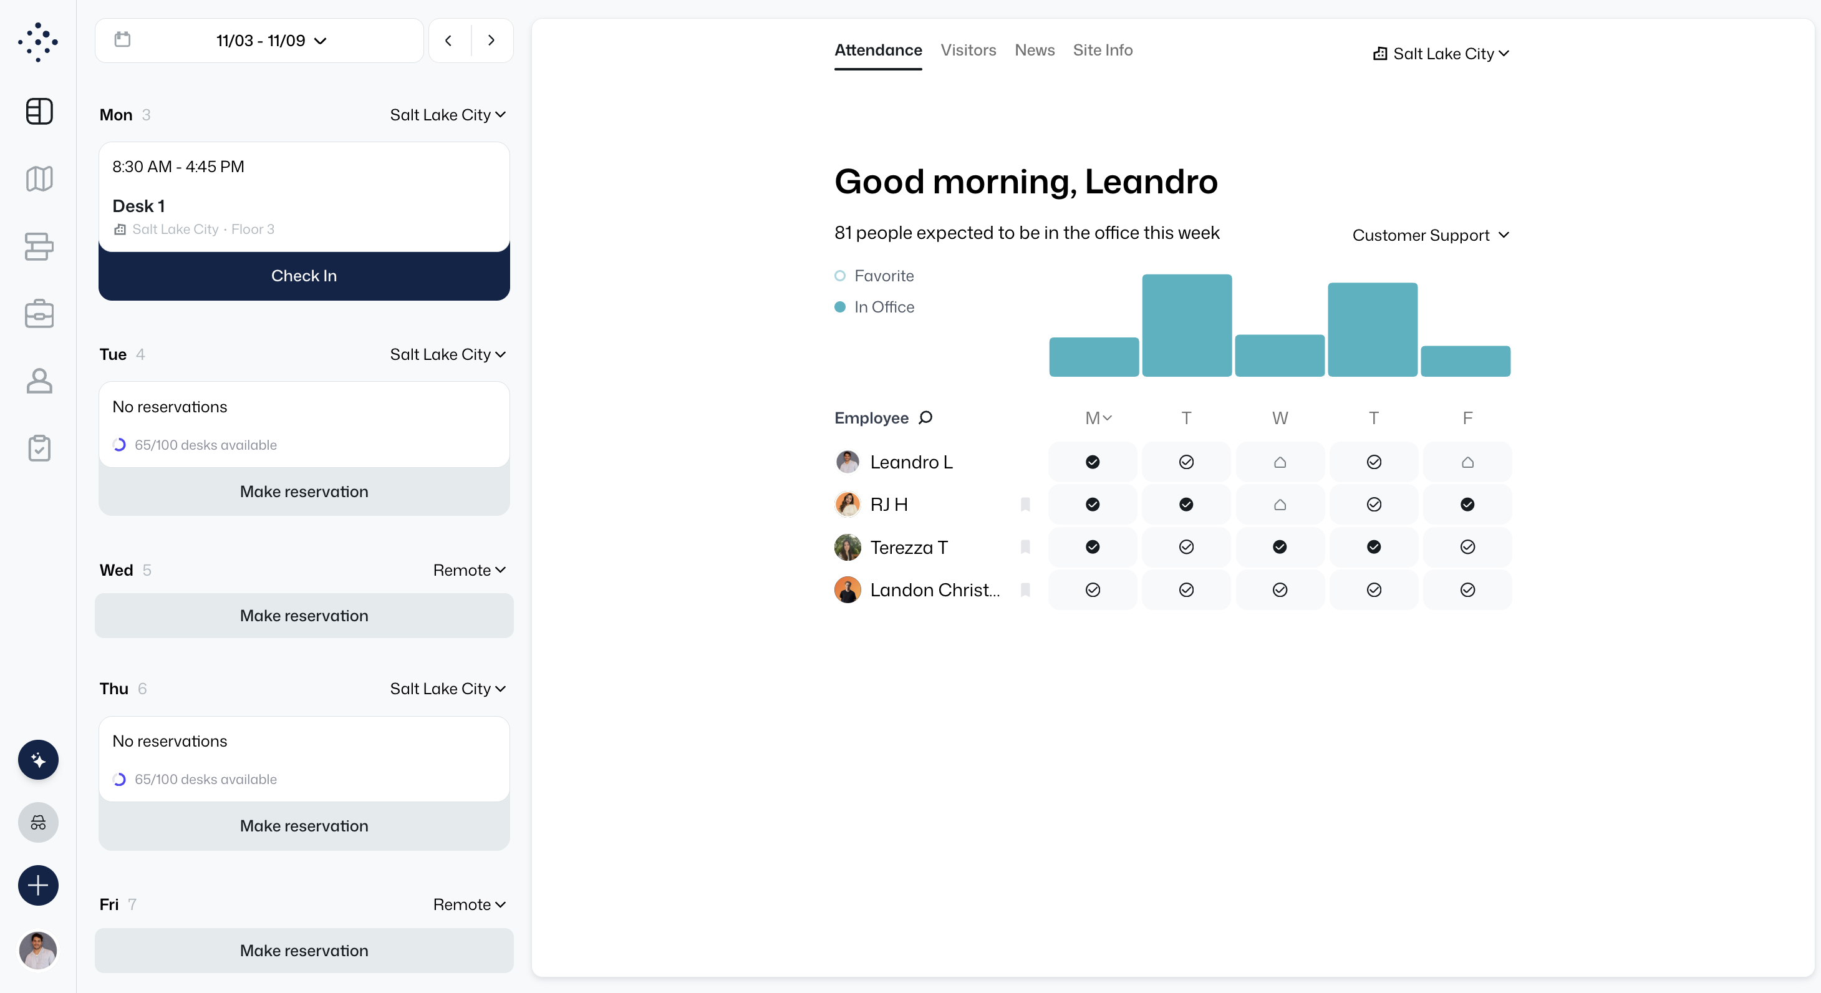Click the incognito glasses icon button
Image resolution: width=1821 pixels, height=993 pixels.
coord(38,823)
